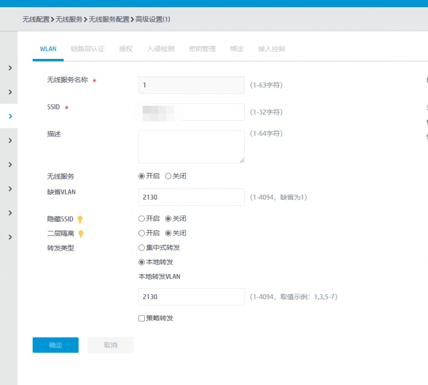The image size is (428, 385).
Task: Expand the fourth sidebar chevron
Action: click(x=10, y=140)
